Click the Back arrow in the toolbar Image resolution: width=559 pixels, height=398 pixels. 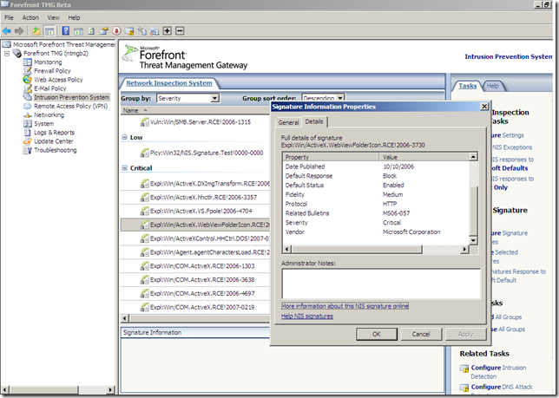[x=7, y=31]
